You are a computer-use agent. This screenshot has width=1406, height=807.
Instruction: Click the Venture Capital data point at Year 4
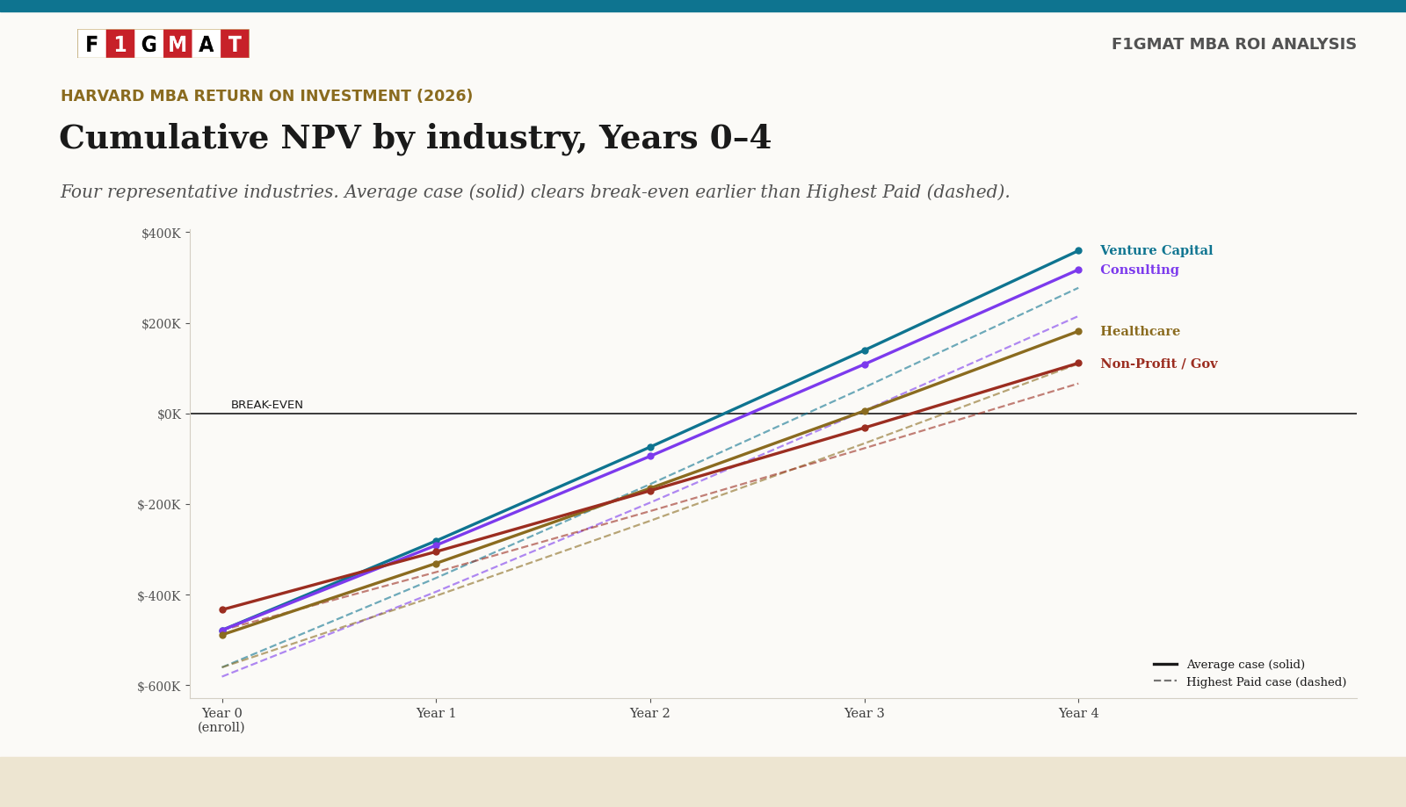[1078, 251]
